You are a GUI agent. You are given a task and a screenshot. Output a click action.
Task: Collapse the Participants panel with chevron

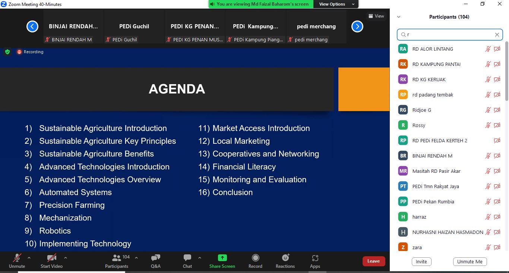point(399,17)
